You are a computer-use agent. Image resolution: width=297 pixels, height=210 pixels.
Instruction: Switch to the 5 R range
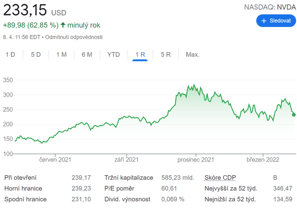[165, 54]
